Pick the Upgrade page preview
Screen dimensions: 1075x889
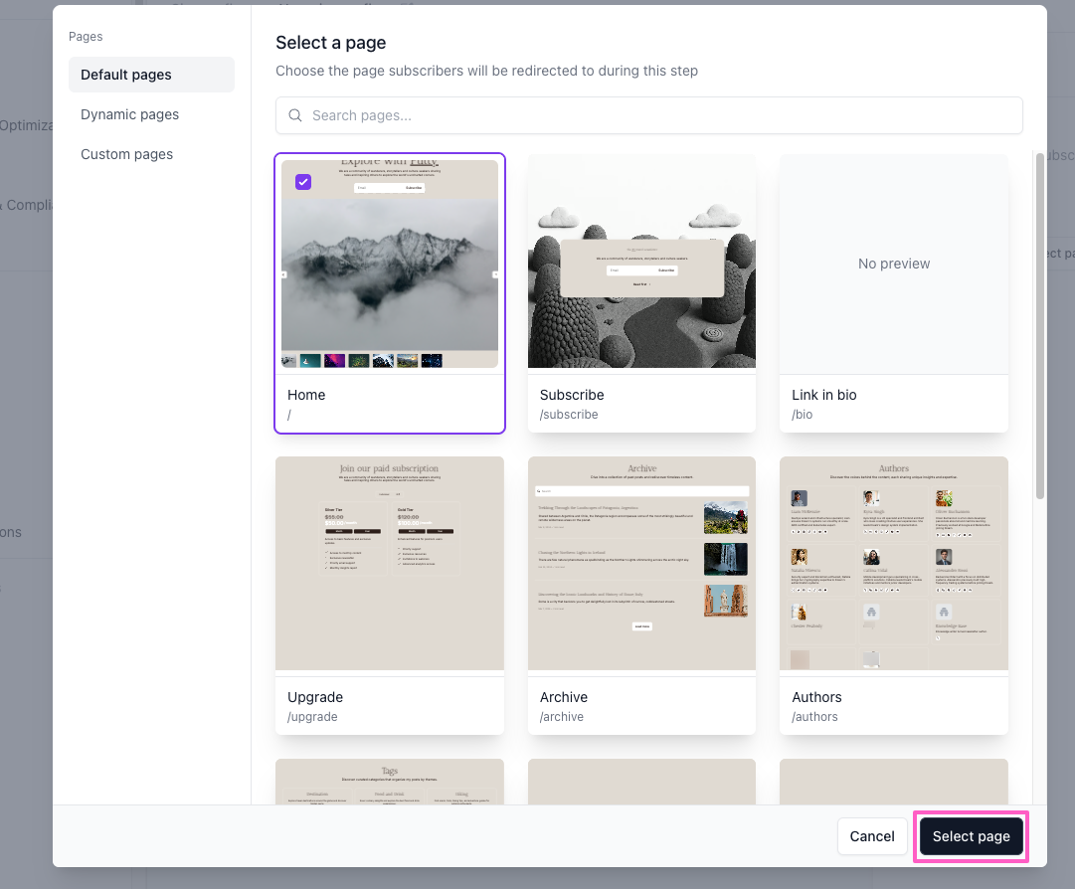pyautogui.click(x=390, y=564)
